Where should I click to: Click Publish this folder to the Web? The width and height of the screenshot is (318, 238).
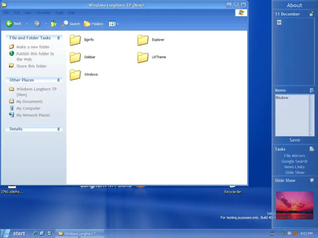[32, 56]
